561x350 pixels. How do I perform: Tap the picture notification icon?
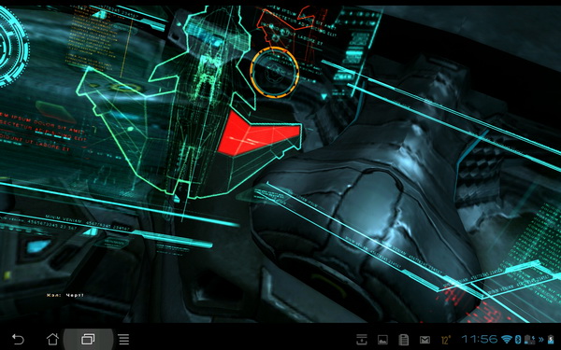(382, 340)
